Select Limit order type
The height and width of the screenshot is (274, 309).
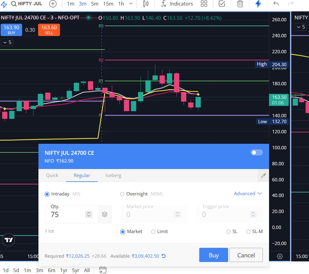tap(153, 232)
